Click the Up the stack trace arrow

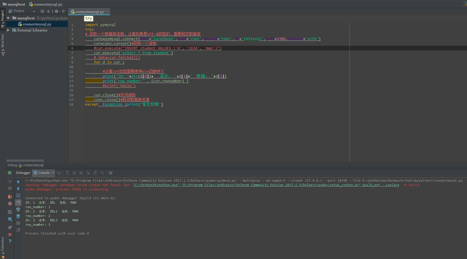[x=18, y=182]
